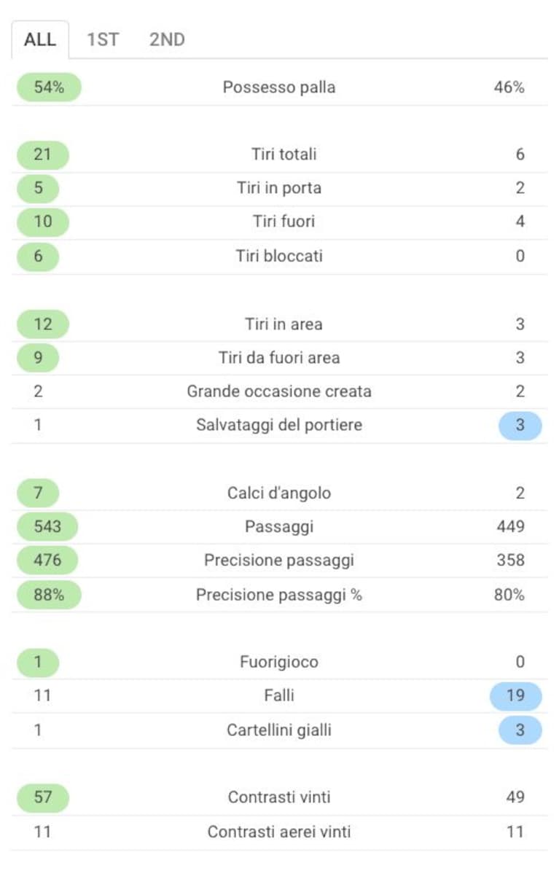The height and width of the screenshot is (871, 559).
Task: Click the Contrasti aerei vinti label
Action: click(279, 832)
